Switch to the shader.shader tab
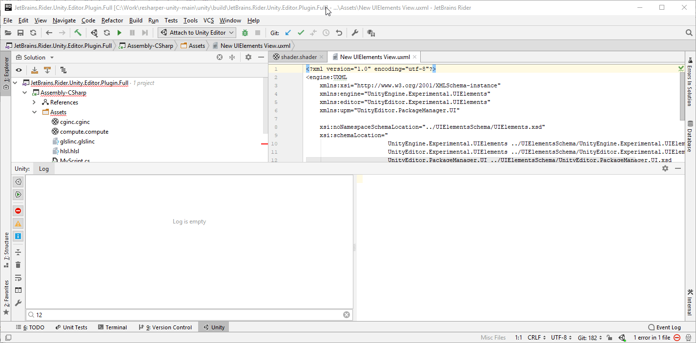The image size is (696, 343). point(298,57)
